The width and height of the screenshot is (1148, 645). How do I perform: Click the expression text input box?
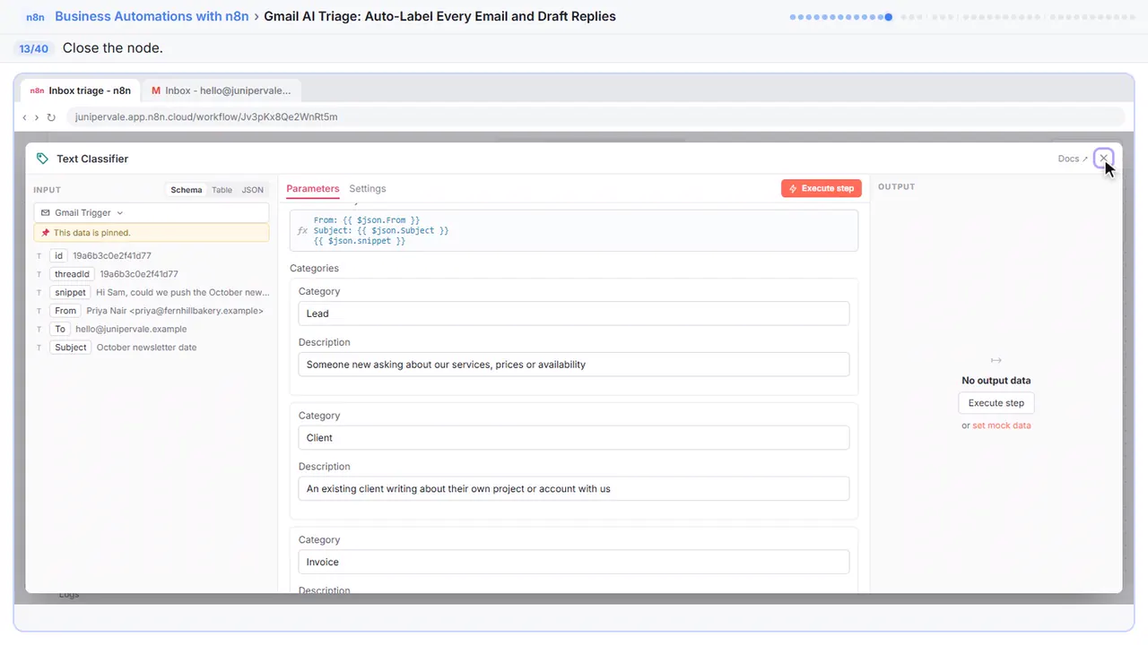(573, 230)
